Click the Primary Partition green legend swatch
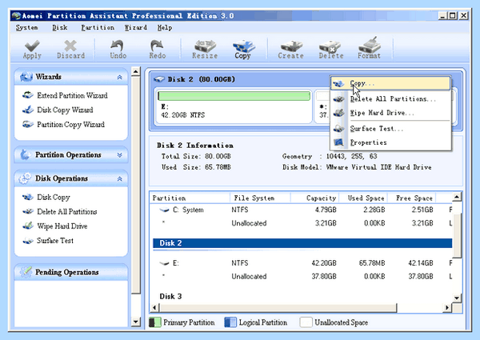 pos(155,322)
